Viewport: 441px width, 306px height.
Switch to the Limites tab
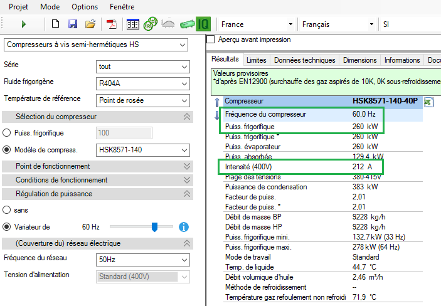pos(257,60)
